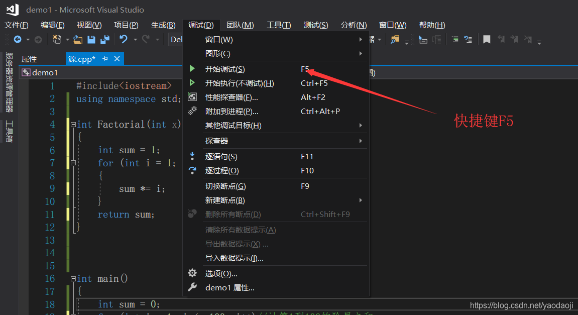Toggle a bookmark with the bookmark icon
This screenshot has height=315, width=578.
coord(487,40)
